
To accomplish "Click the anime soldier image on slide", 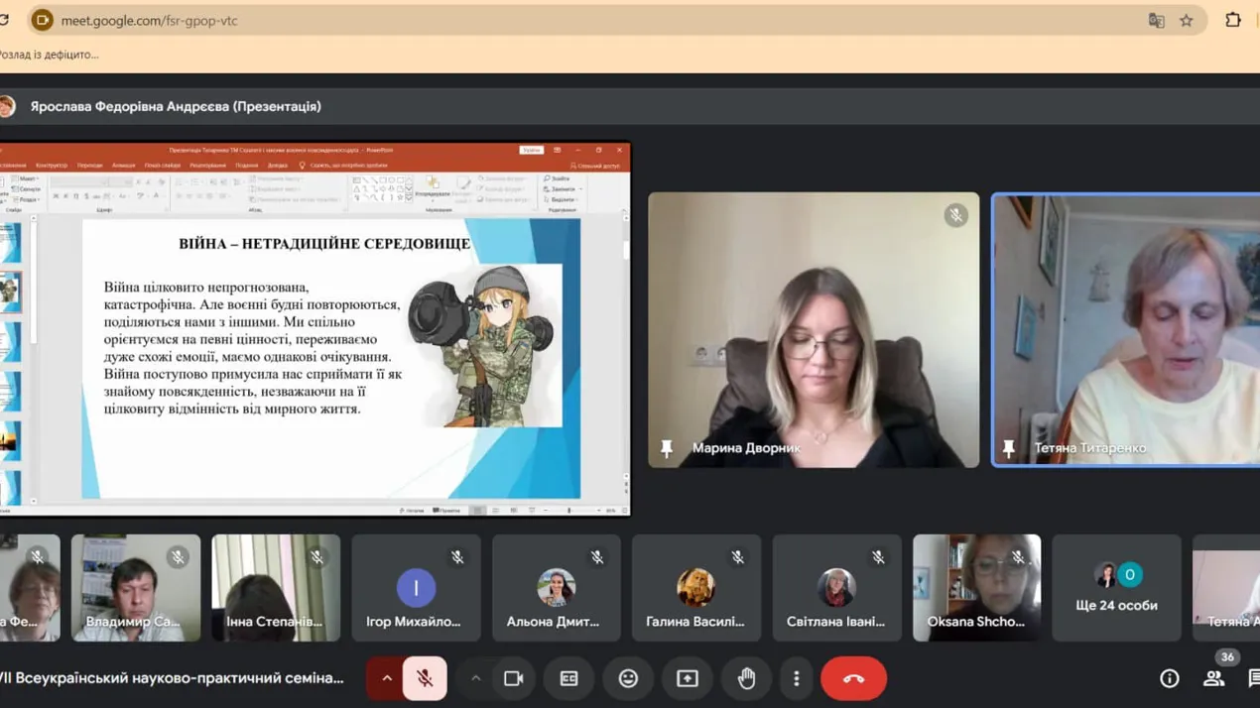I will click(x=485, y=345).
